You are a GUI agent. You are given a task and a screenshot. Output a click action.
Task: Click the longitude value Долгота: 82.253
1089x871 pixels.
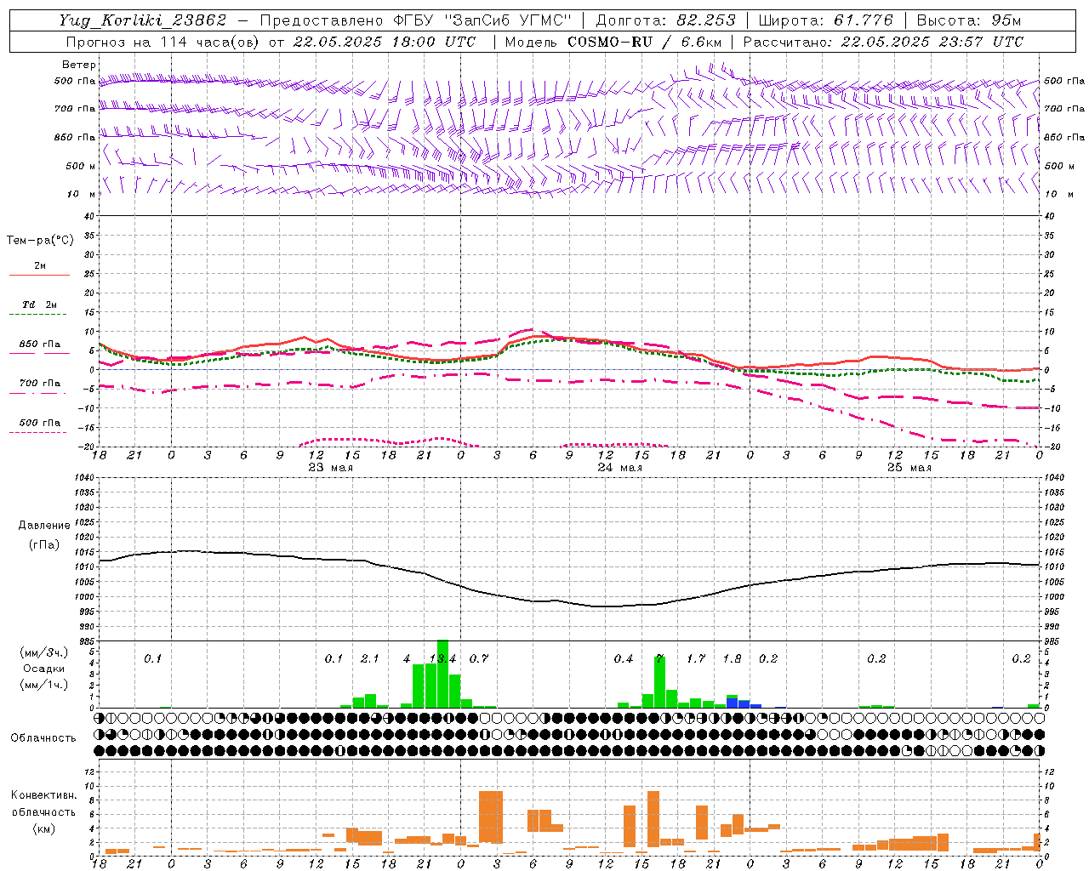click(665, 20)
